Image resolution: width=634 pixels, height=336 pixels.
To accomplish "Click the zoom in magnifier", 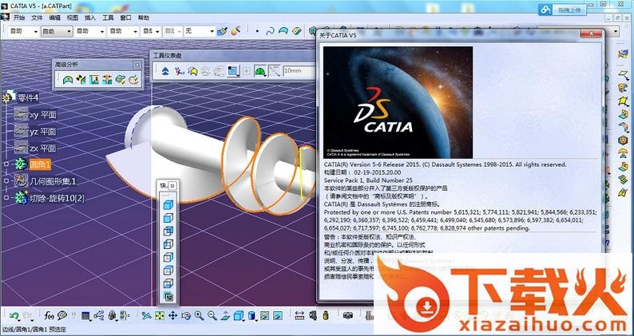I will pyautogui.click(x=199, y=316).
